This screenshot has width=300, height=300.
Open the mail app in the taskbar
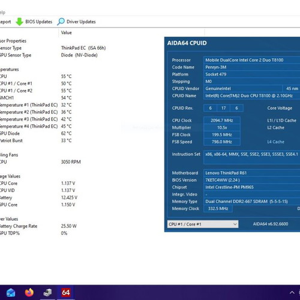point(11,293)
